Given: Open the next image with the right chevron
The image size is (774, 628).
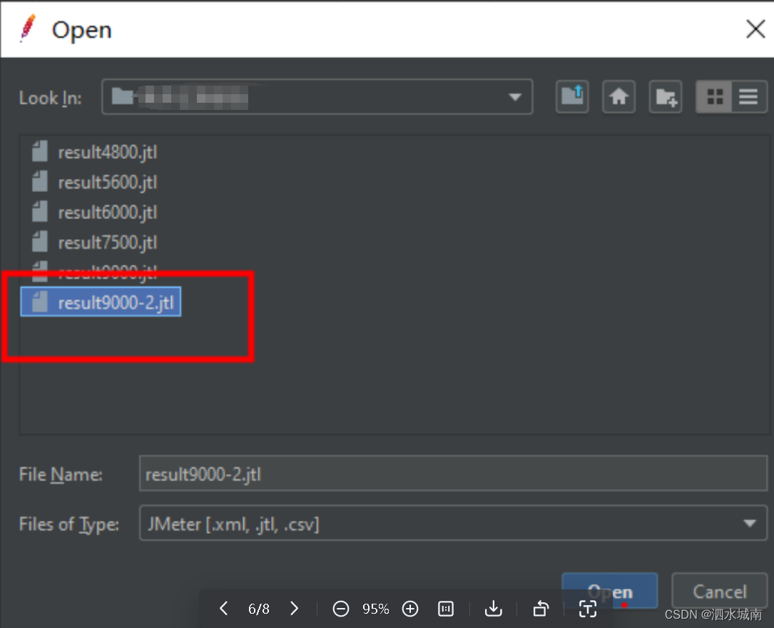Looking at the screenshot, I should (294, 609).
